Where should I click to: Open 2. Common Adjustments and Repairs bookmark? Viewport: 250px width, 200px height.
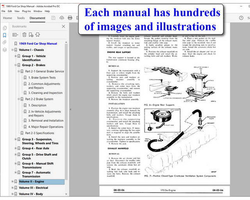[44, 85]
